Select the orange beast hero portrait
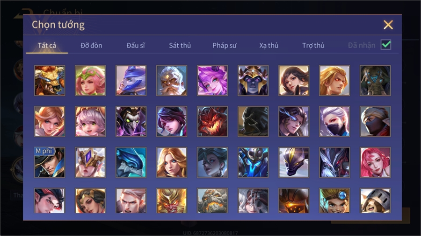This screenshot has height=236, width=421. (50, 81)
